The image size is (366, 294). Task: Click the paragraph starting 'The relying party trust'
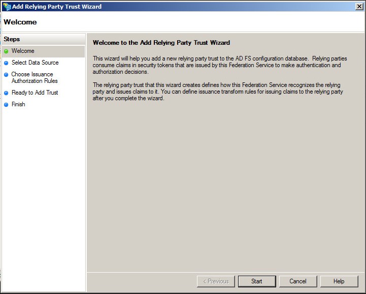[x=218, y=92]
